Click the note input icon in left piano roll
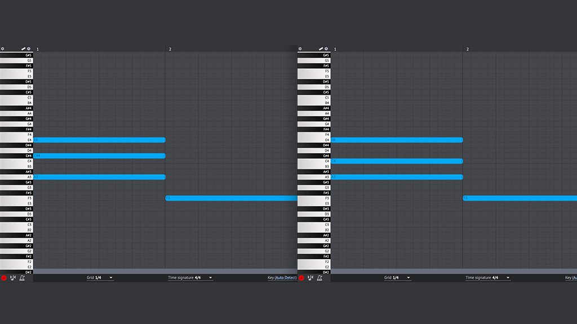The width and height of the screenshot is (577, 324). coord(13,278)
